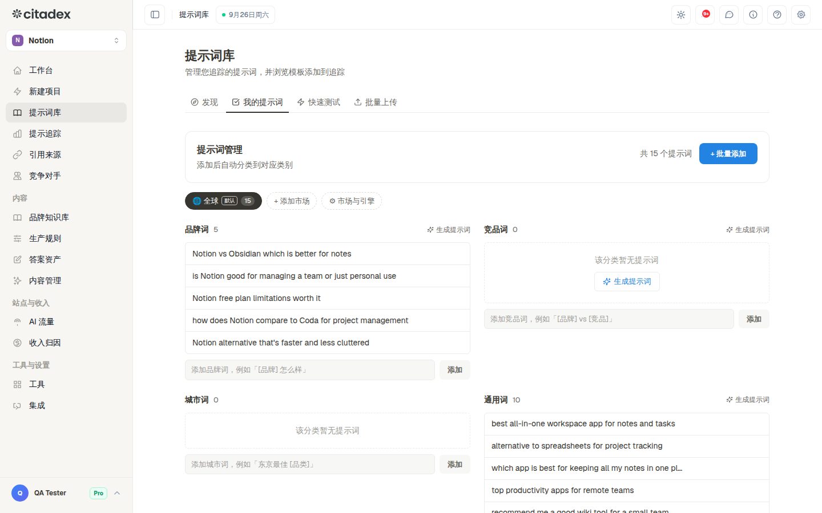Open 收入归因 in sidebar

(x=66, y=343)
